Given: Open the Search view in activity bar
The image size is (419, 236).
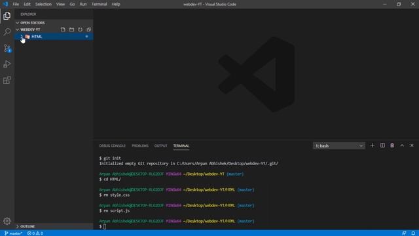Looking at the screenshot, I should click(x=7, y=32).
